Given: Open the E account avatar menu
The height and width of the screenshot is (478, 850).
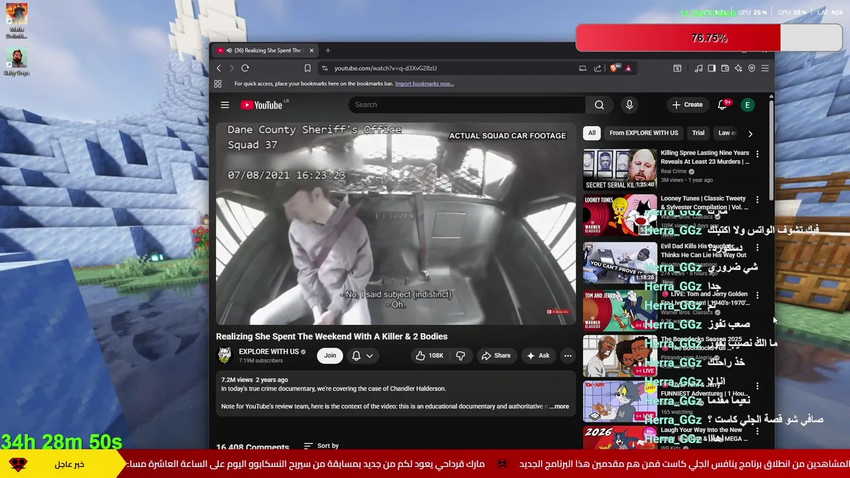Looking at the screenshot, I should 748,105.
